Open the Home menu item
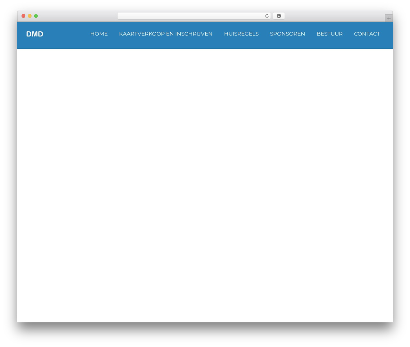Viewport: 410px width, 347px height. 99,34
